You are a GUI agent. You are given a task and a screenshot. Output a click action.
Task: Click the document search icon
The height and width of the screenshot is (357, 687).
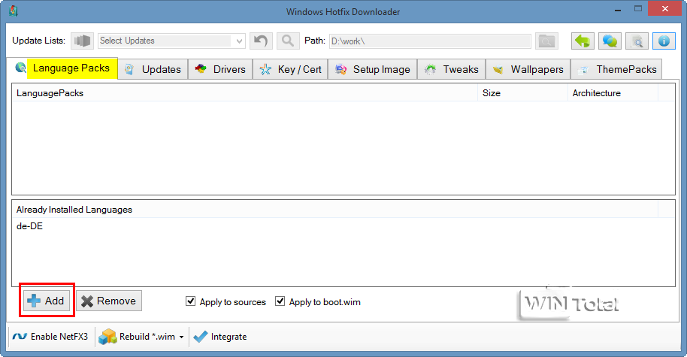637,41
